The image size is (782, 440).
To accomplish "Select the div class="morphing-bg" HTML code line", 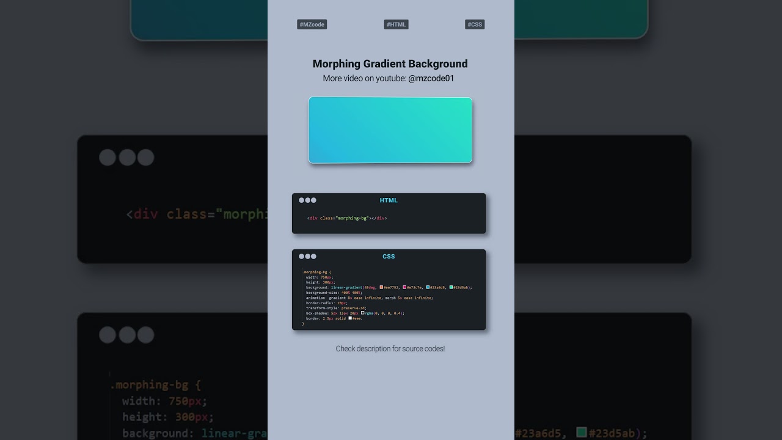I will click(347, 218).
